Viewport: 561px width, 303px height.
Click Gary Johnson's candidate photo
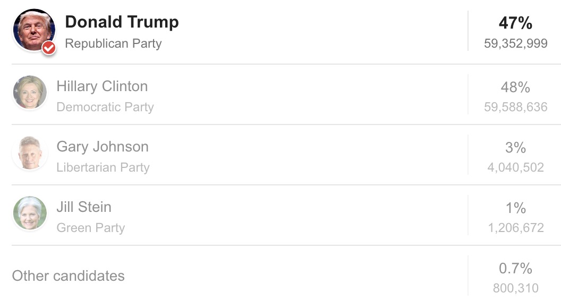tap(30, 153)
